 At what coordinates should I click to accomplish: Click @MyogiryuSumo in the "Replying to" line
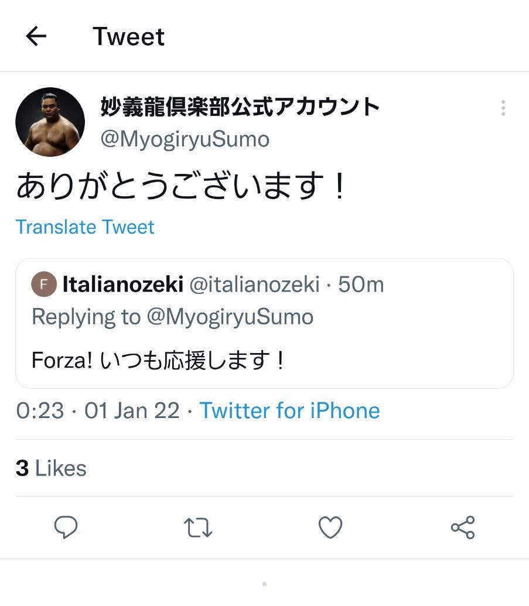click(x=230, y=317)
